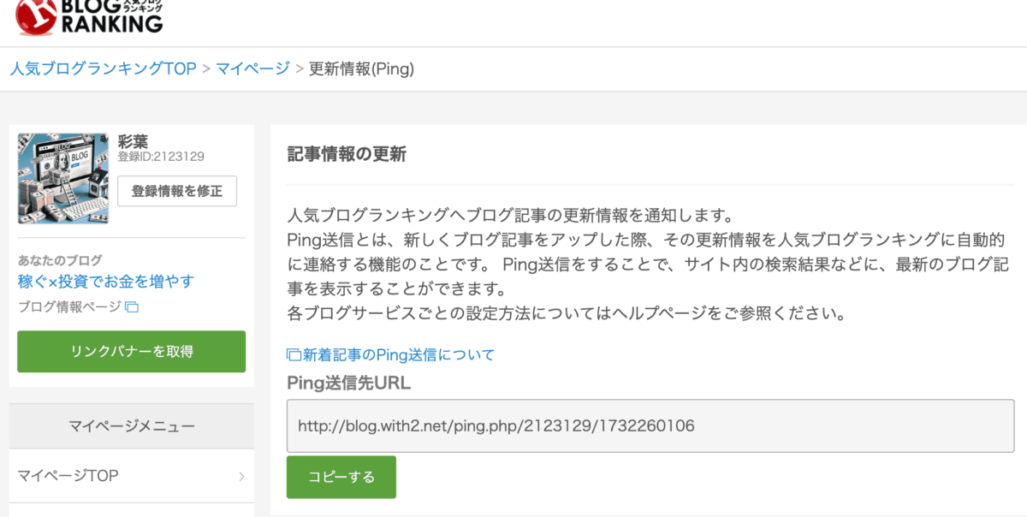The width and height of the screenshot is (1027, 517).
Task: Click the 登録ID:2123129 text
Action: (161, 157)
